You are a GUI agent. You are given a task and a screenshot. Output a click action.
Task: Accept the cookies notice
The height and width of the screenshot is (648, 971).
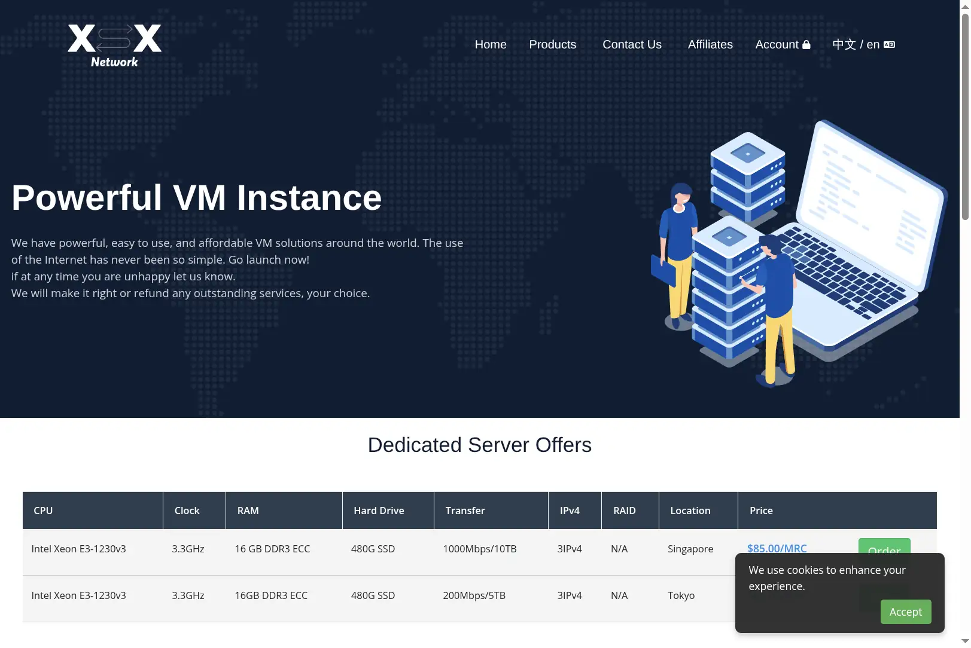[x=905, y=612]
